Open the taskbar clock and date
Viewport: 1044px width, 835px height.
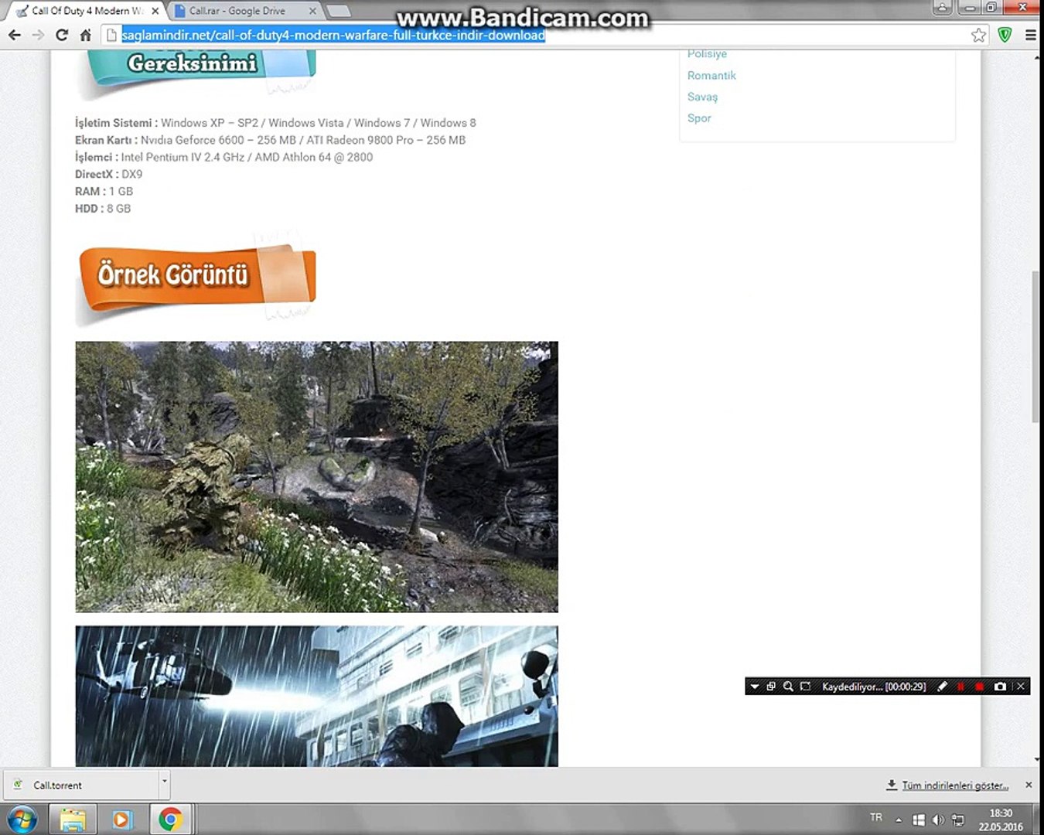[x=1001, y=820]
